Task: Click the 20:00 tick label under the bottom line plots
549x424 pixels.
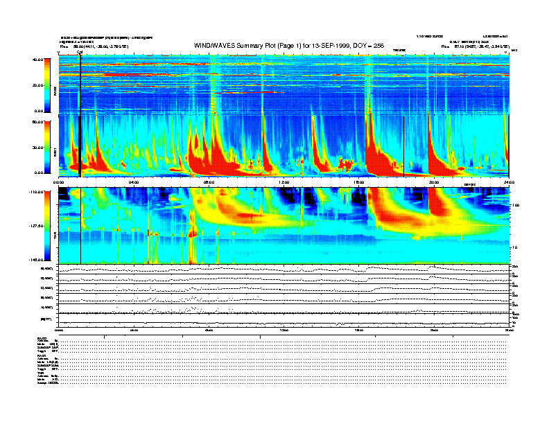Action: pyautogui.click(x=434, y=330)
